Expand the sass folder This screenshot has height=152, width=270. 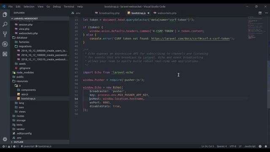click(22, 107)
